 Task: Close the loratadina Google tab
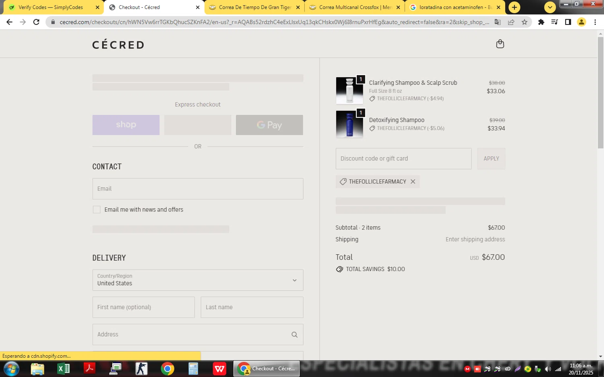point(499,7)
